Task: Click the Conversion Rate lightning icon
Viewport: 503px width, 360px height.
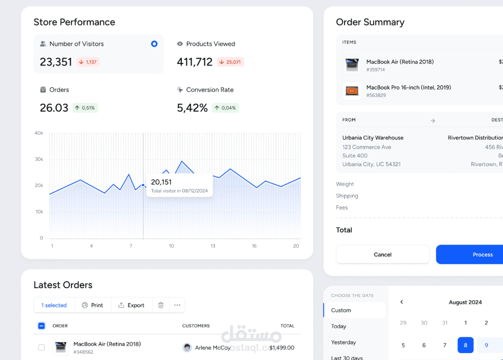Action: [179, 90]
